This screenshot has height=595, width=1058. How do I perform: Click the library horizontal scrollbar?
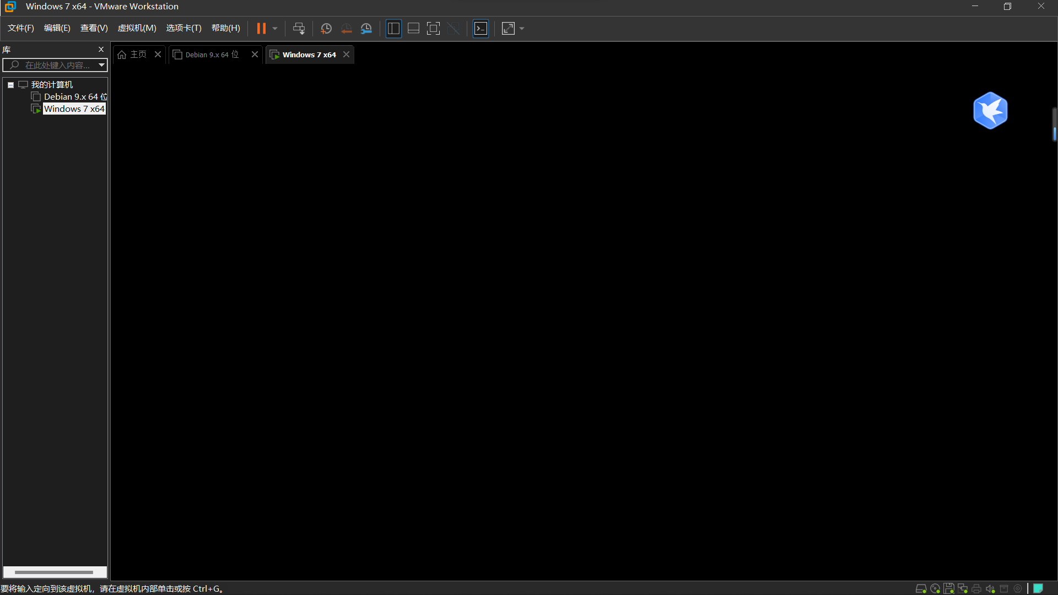[x=54, y=572]
